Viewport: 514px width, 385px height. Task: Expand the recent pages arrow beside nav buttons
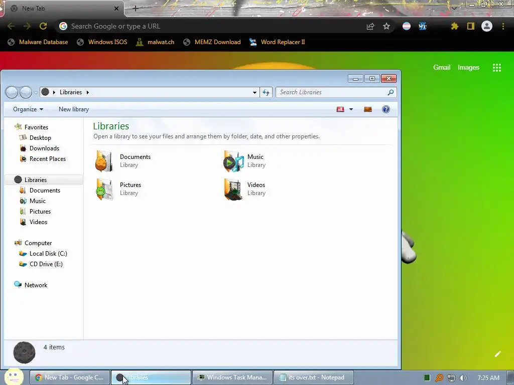tap(36, 93)
